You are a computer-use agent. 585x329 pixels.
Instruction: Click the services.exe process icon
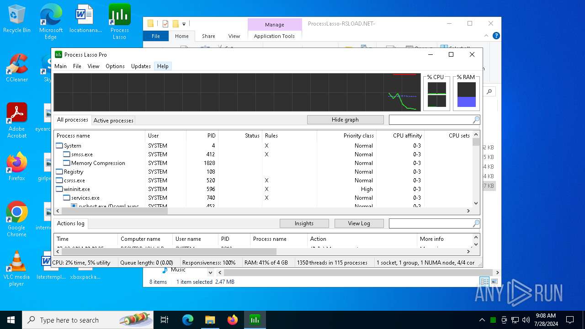pos(67,198)
